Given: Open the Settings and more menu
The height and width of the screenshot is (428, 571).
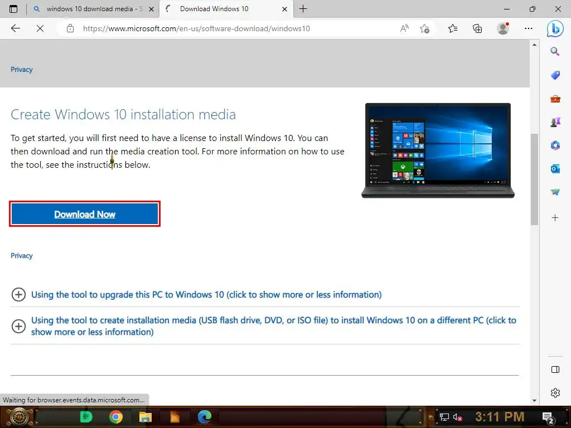Looking at the screenshot, I should [x=529, y=28].
